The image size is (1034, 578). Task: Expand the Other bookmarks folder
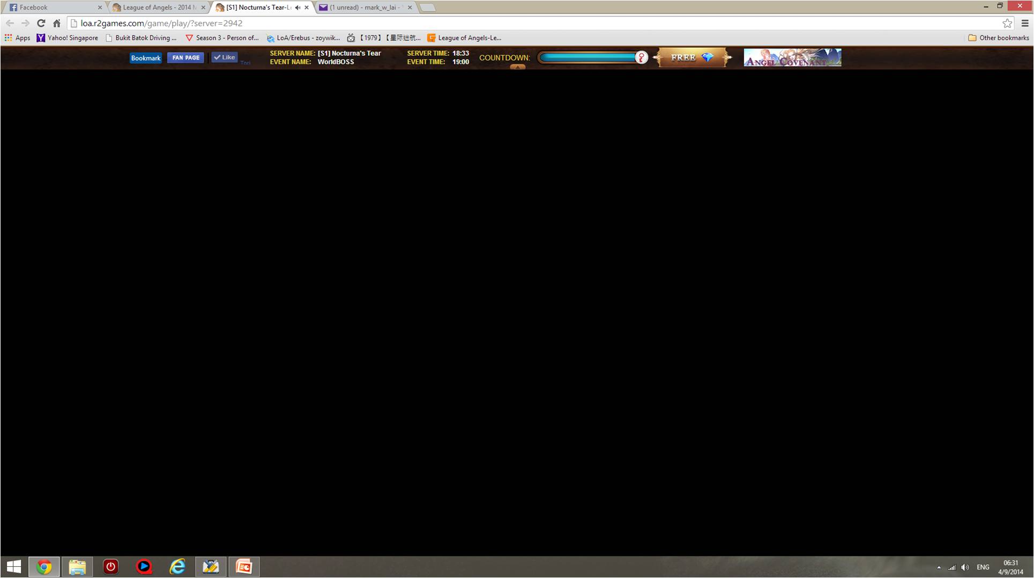999,38
